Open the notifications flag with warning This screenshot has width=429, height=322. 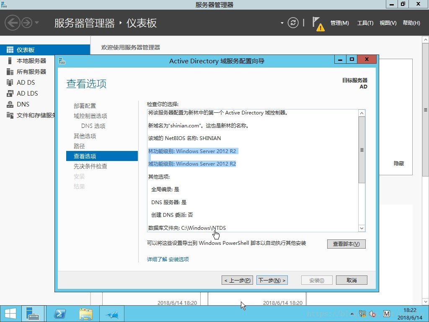coord(318,24)
